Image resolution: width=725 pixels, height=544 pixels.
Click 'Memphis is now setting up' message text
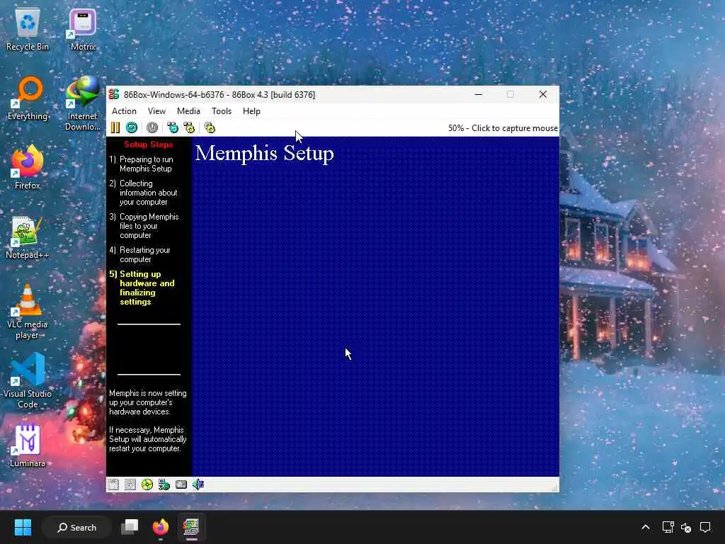[x=148, y=402]
